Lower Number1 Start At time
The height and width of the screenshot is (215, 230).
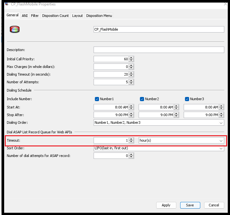[x=131, y=108]
